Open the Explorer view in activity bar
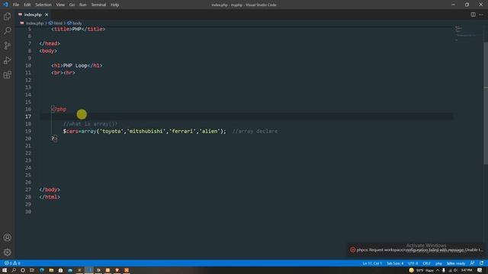The height and width of the screenshot is (274, 488). click(x=7, y=16)
